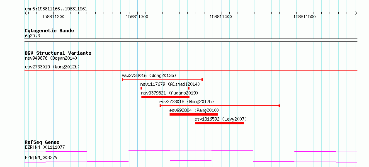Click the blue nsv949876 variant line
This screenshot has width=369, height=167.
(x=191, y=62)
